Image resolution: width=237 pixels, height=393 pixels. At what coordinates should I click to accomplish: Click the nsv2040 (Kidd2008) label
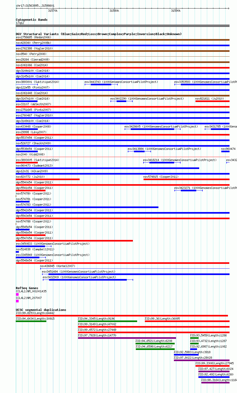click(x=30, y=154)
